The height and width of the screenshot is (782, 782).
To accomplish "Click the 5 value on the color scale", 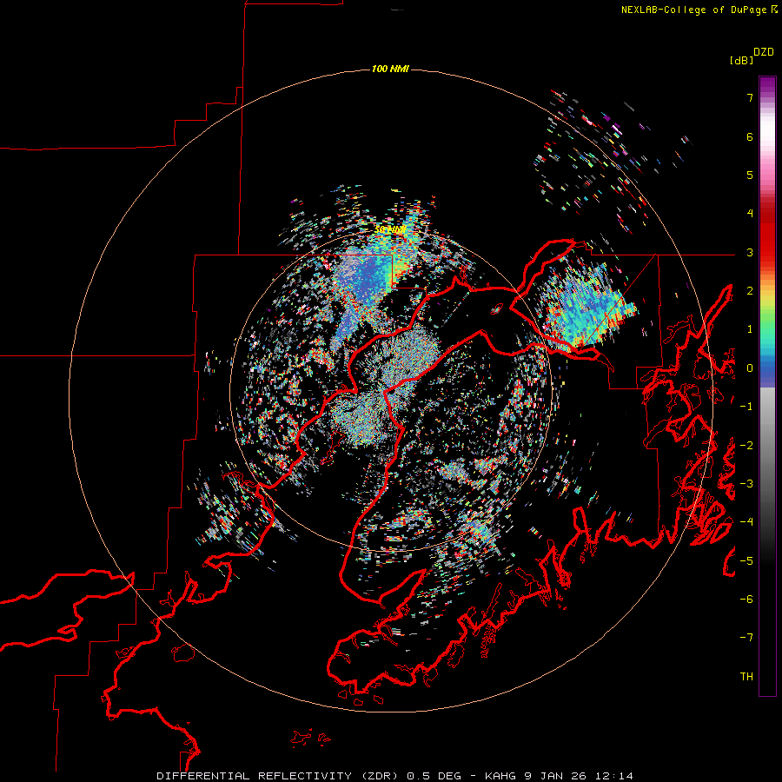I will coord(750,175).
